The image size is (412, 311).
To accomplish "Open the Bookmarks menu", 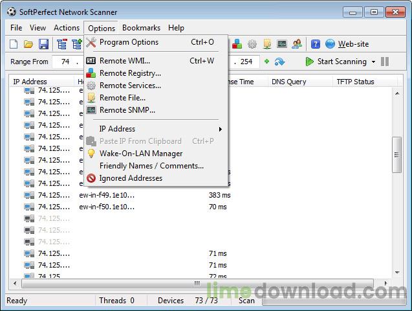I will click(142, 28).
